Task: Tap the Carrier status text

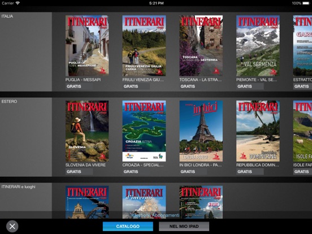Action: (x=7, y=3)
